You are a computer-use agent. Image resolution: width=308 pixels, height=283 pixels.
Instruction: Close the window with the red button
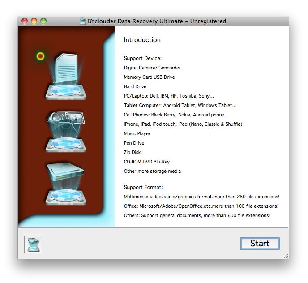[25, 21]
